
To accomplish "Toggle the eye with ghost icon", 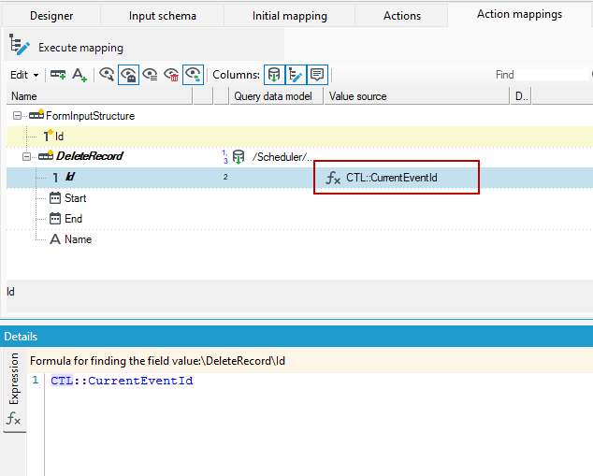I will tap(128, 75).
